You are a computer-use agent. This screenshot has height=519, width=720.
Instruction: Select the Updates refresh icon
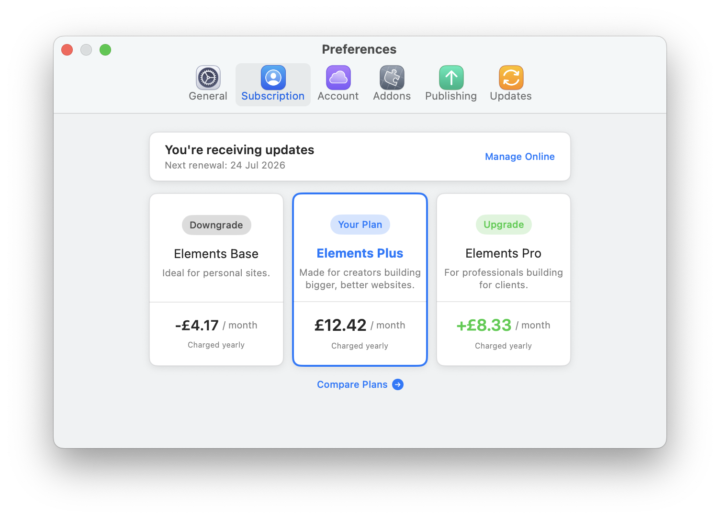pyautogui.click(x=511, y=78)
